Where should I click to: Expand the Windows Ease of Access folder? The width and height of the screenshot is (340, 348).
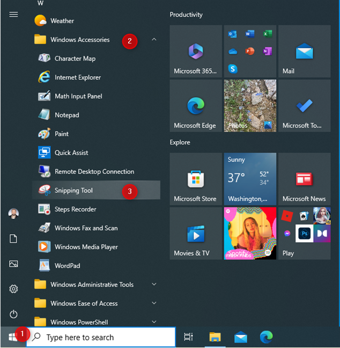154,303
